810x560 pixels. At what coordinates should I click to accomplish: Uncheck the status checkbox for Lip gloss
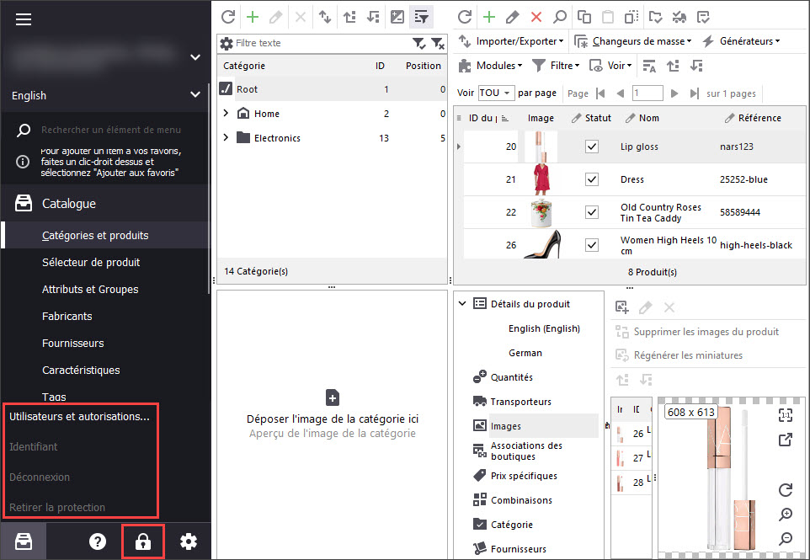[x=592, y=147]
